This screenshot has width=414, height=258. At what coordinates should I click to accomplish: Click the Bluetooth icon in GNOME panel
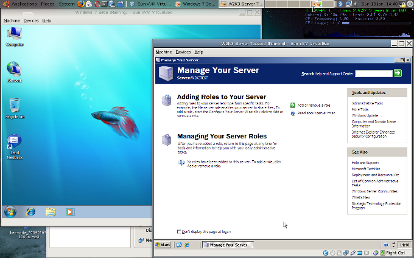pos(340,4)
